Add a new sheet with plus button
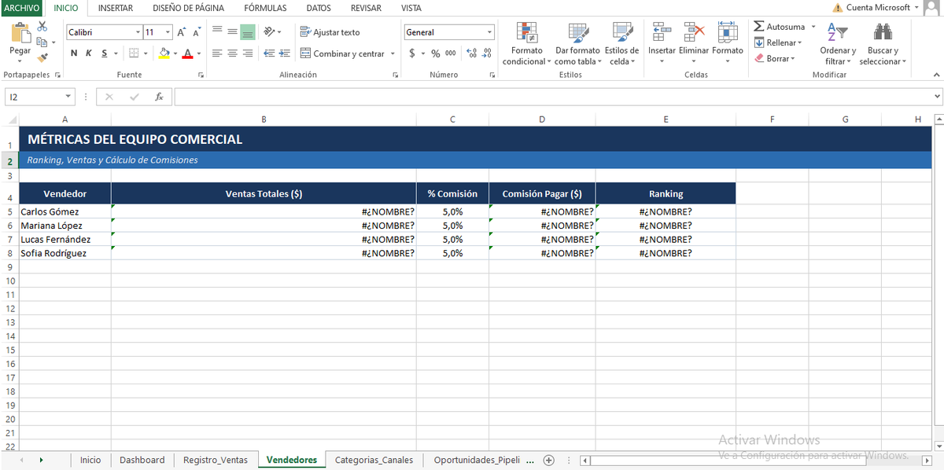This screenshot has width=944, height=470. (x=549, y=460)
